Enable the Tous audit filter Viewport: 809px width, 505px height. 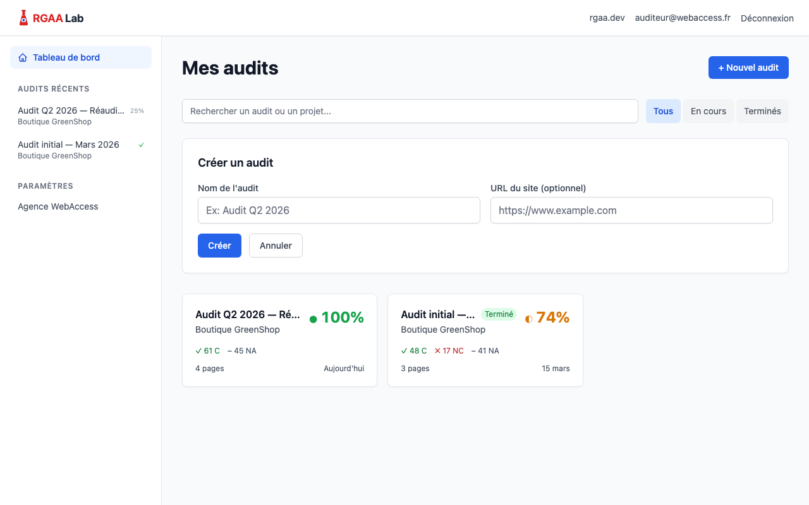click(x=663, y=110)
